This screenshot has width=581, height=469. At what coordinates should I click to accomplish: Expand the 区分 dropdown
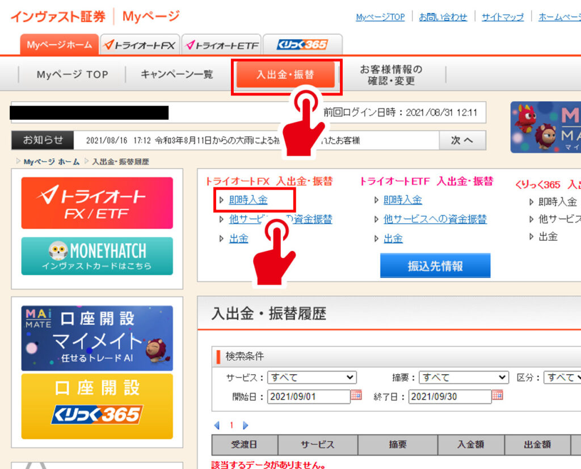point(563,378)
